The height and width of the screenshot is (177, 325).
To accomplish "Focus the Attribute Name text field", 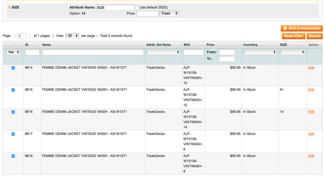I will pos(115,7).
